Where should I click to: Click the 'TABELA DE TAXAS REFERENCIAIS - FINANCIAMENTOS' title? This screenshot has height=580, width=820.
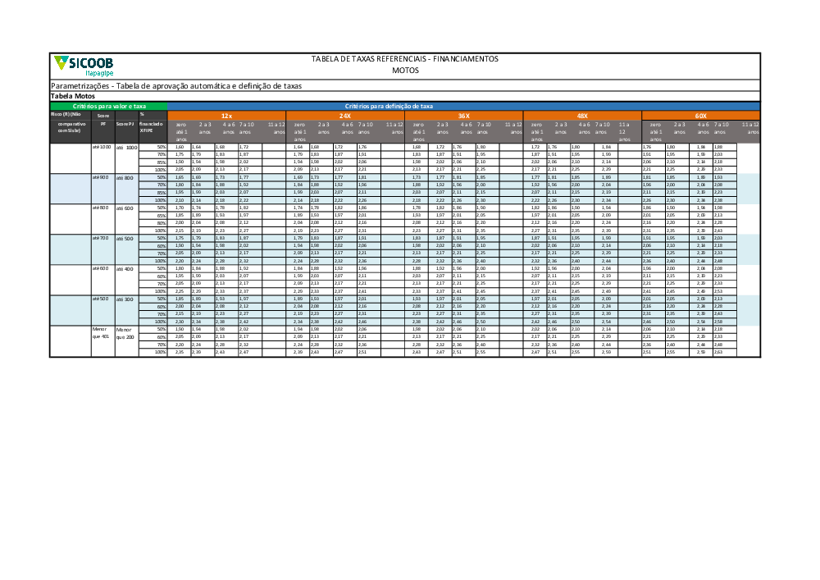404,59
